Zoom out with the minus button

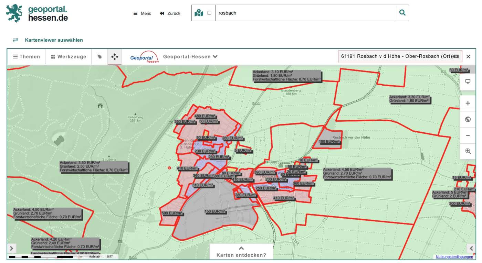click(x=468, y=135)
